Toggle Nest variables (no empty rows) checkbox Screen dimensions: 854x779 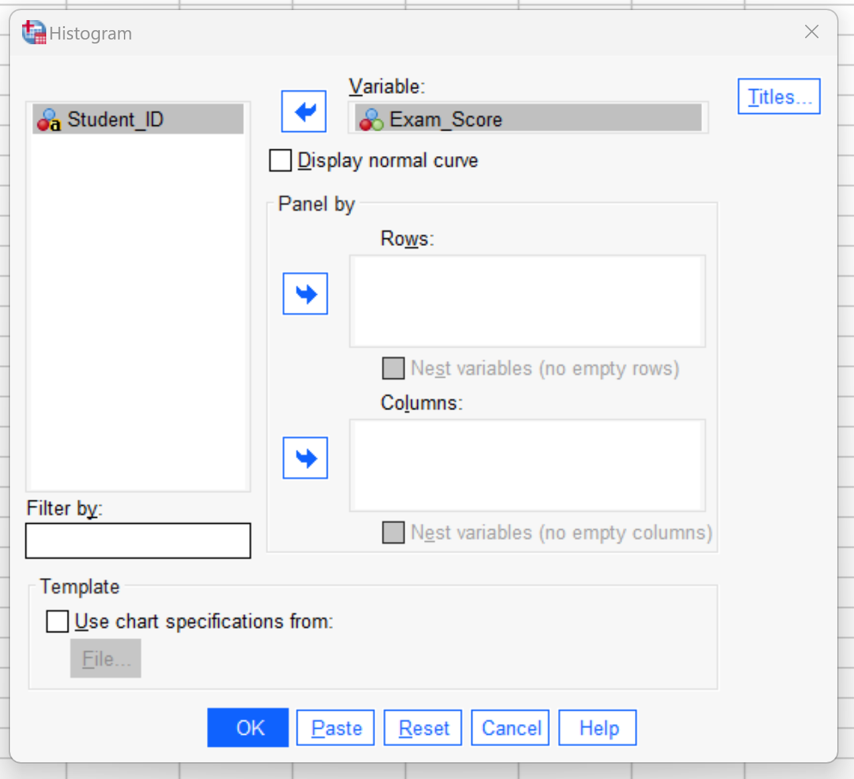coord(393,368)
